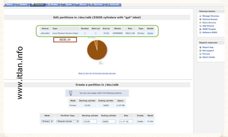The height and width of the screenshot is (137, 228).
Task: Open the Quota tab
Action: point(67,5)
